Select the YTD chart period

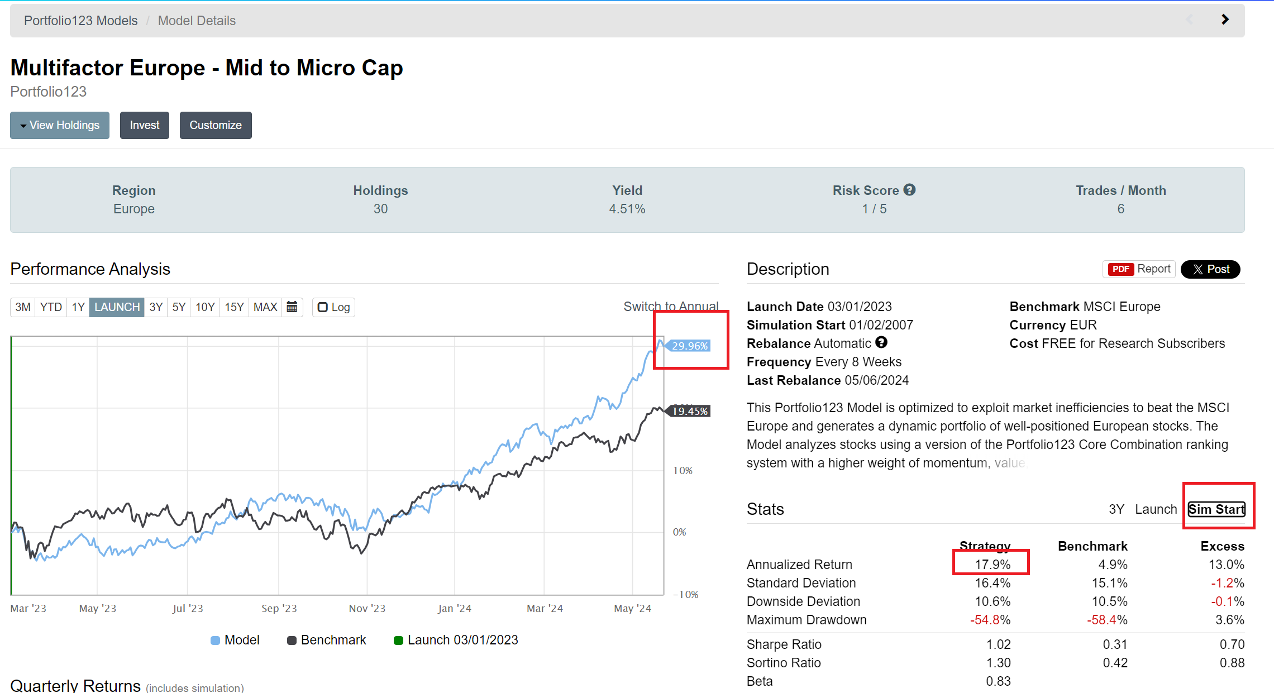coord(51,307)
